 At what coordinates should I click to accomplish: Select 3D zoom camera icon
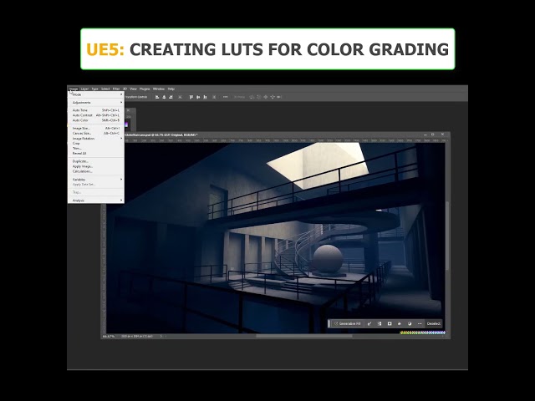278,97
